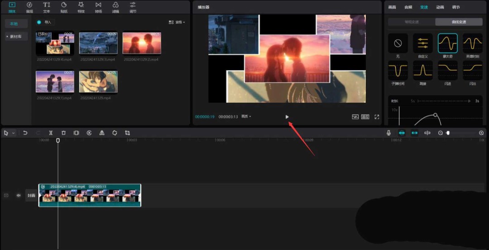Start voice recording with the microphone icon
Screen dimensions: 489x250
(388, 133)
